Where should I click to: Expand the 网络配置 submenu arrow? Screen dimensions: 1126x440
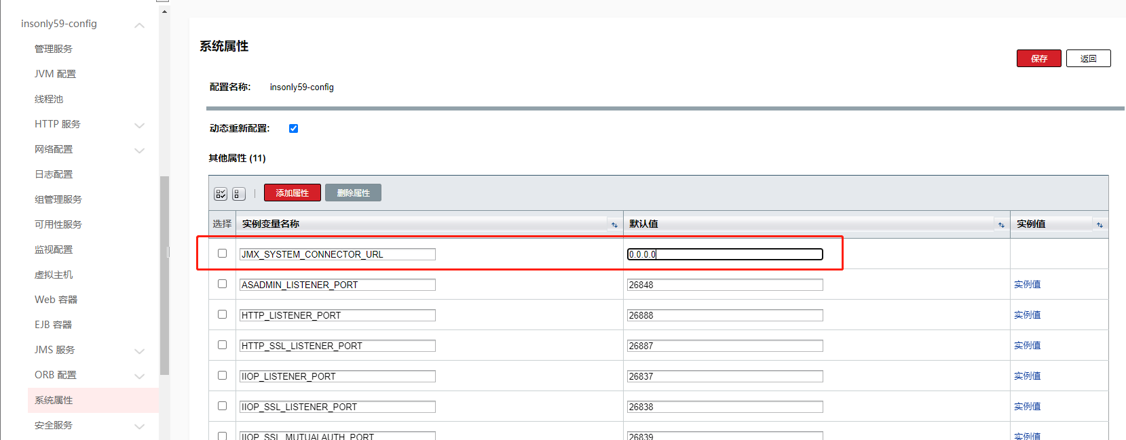click(139, 151)
